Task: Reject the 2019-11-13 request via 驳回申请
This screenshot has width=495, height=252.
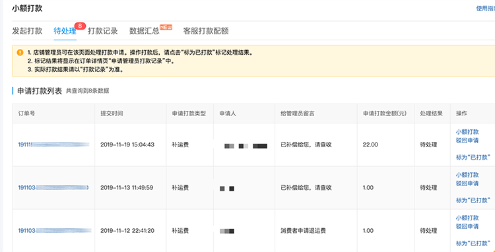Action: 467,183
